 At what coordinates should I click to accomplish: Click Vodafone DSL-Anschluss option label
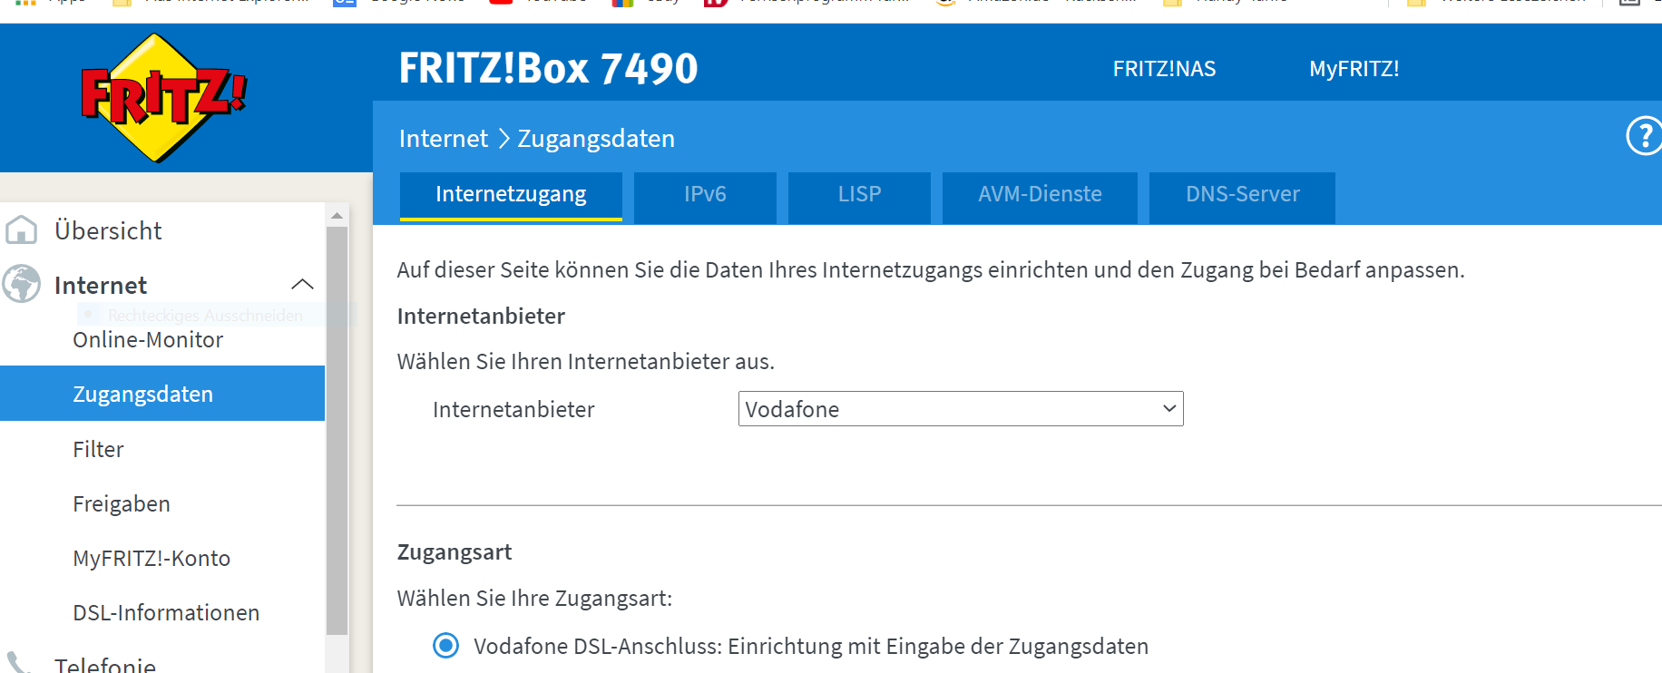[x=811, y=647]
